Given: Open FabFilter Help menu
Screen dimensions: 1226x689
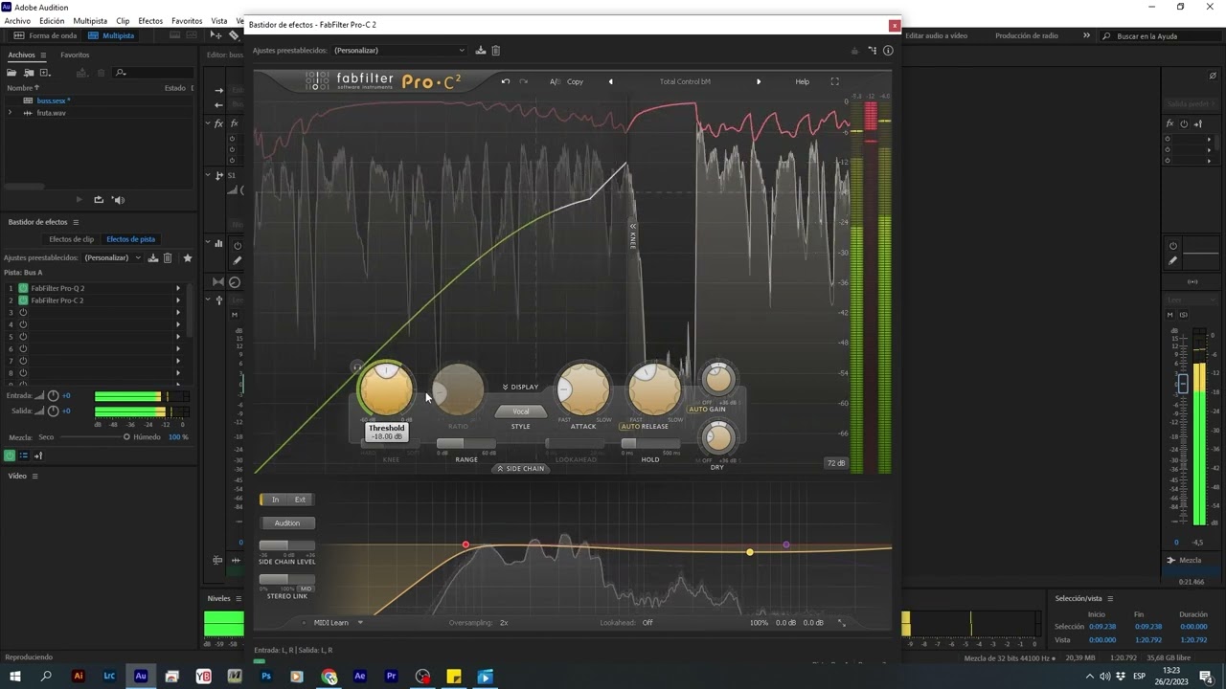Looking at the screenshot, I should pos(803,81).
